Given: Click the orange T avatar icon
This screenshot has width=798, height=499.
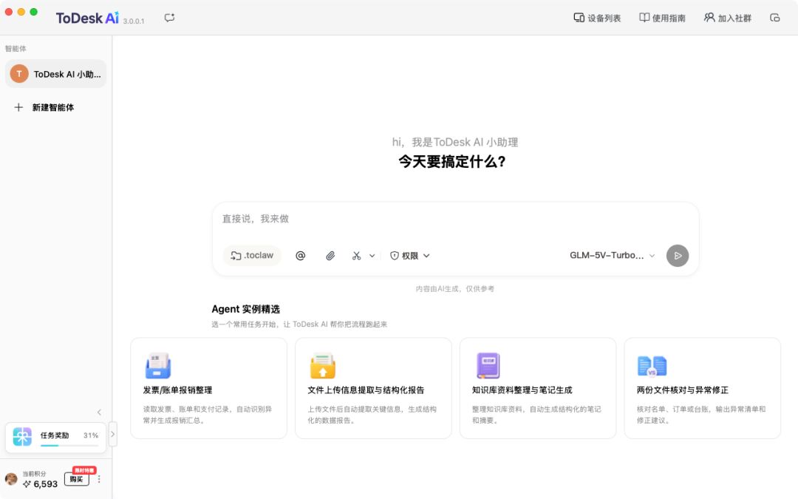Looking at the screenshot, I should tap(19, 74).
